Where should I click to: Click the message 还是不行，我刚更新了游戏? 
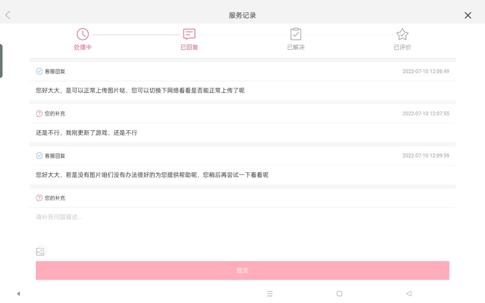pyautogui.click(x=87, y=133)
